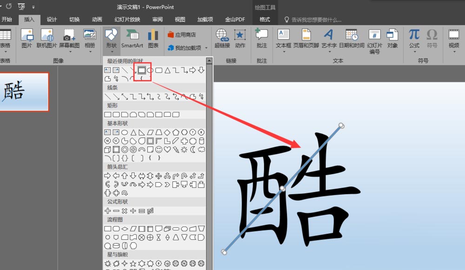Click the shapes gallery scroll-up arrow

coord(209,61)
